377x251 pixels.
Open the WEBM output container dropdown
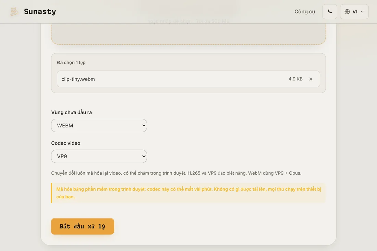[99, 125]
